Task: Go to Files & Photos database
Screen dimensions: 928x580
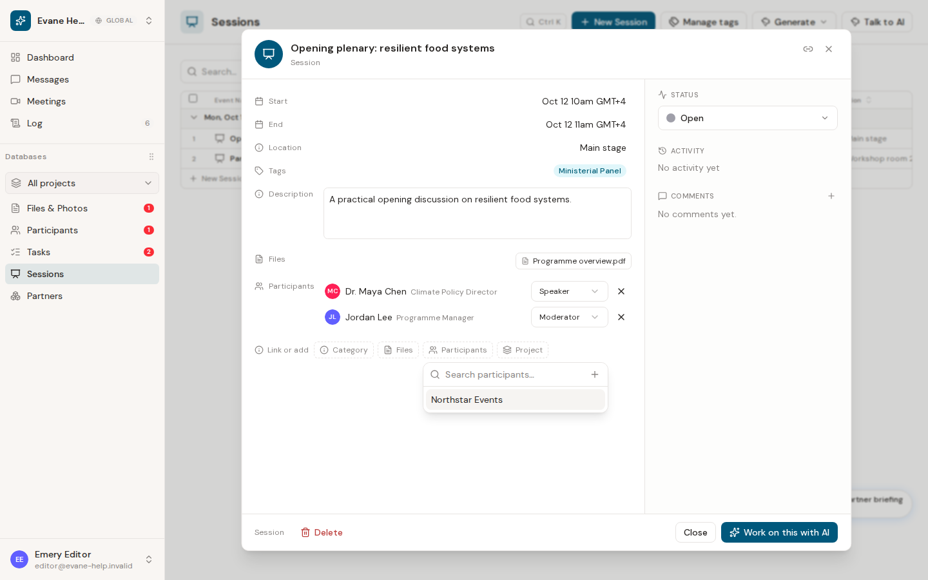Action: 82,208
